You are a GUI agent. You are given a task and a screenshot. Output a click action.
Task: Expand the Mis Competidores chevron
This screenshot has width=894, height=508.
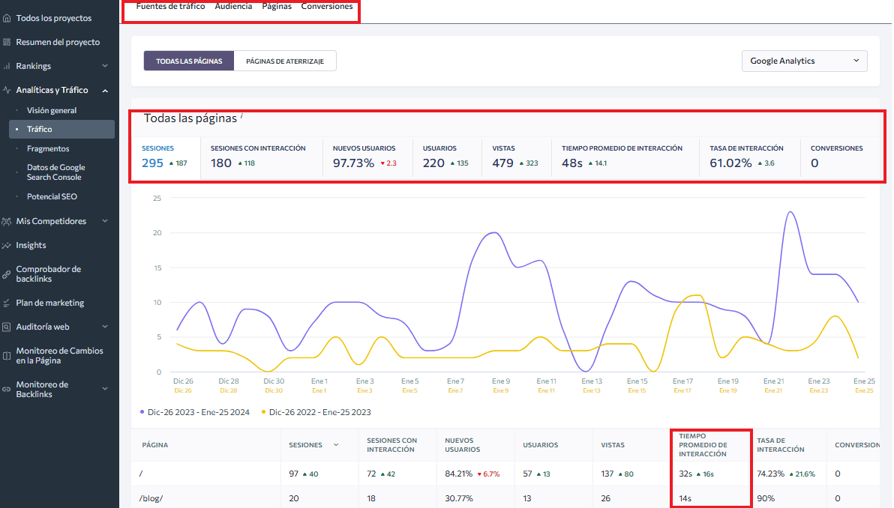click(105, 221)
